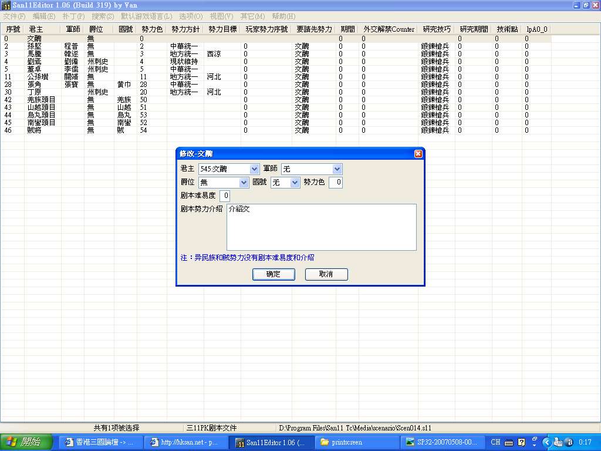Click the 取消 button

click(326, 274)
